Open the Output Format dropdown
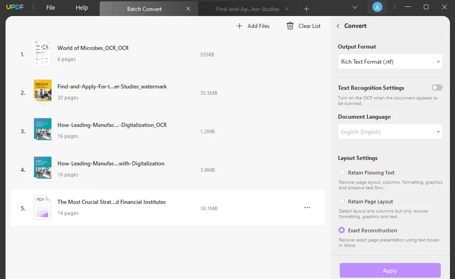455x279 pixels. (390, 62)
